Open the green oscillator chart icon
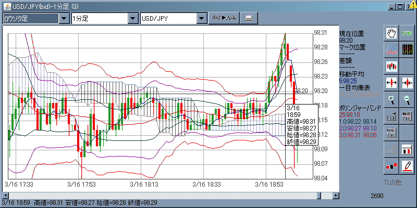 click(x=407, y=50)
